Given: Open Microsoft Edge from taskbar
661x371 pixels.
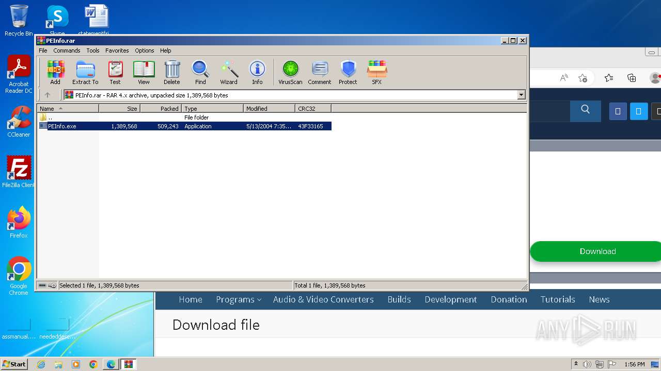Looking at the screenshot, I should tap(111, 364).
